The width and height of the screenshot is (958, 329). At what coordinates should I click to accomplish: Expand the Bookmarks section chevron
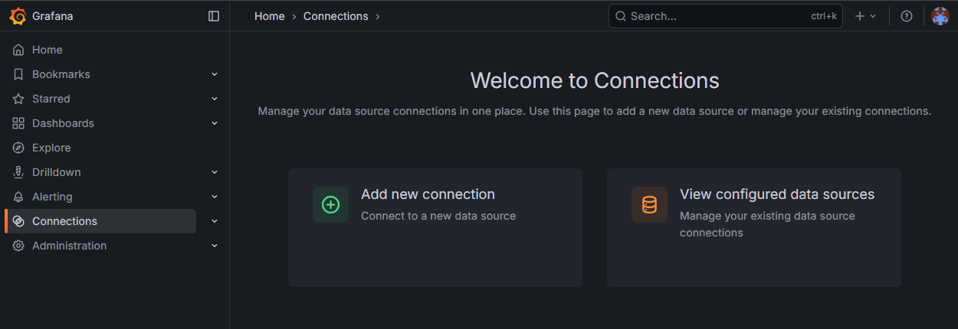pyautogui.click(x=215, y=74)
